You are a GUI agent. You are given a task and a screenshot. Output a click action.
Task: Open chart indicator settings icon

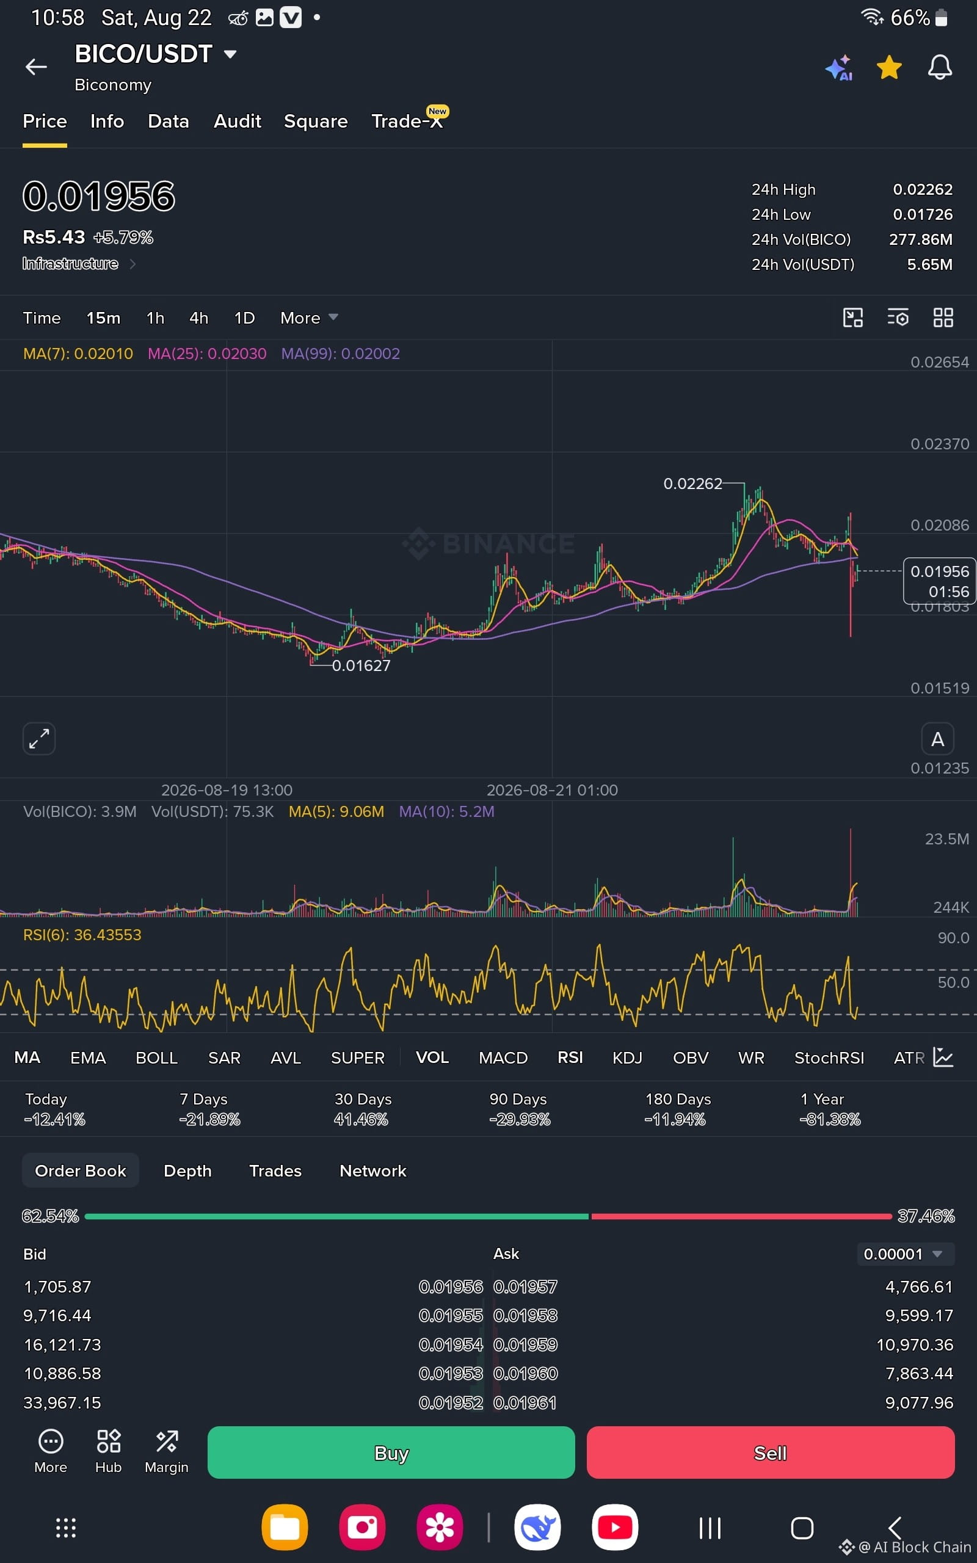coord(898,317)
